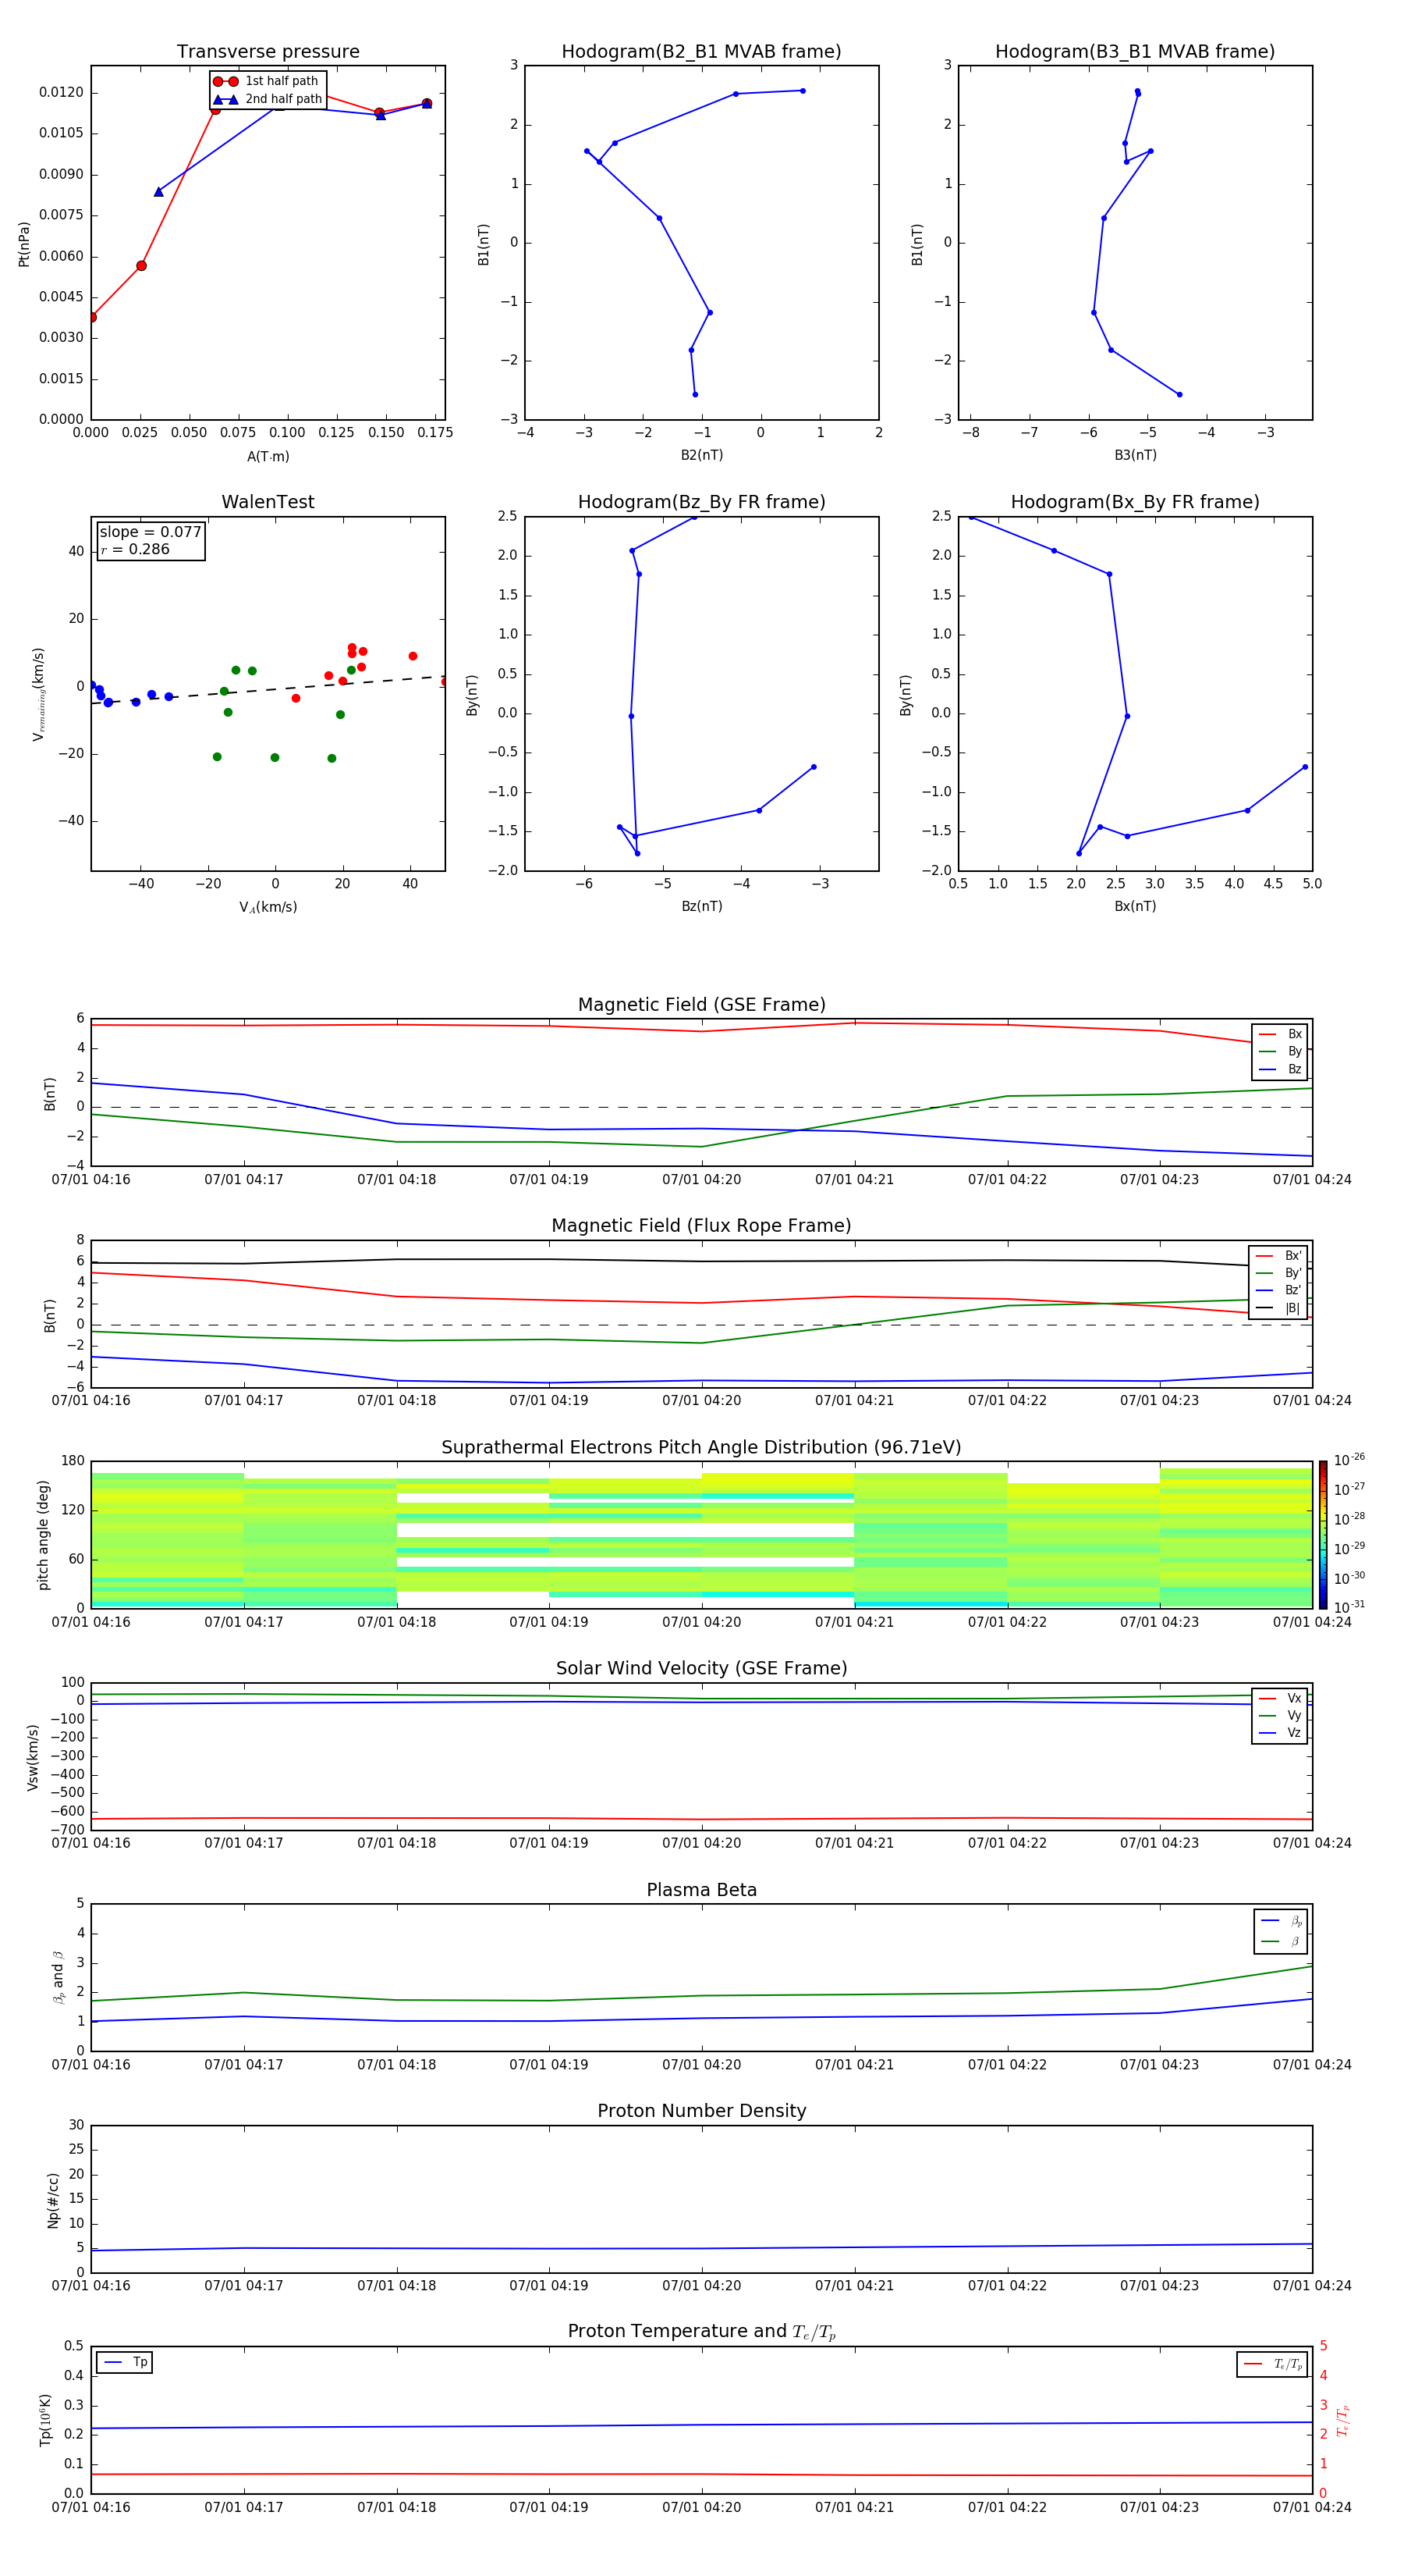Click Bx' legend entry in flux rope frame

(1279, 1256)
